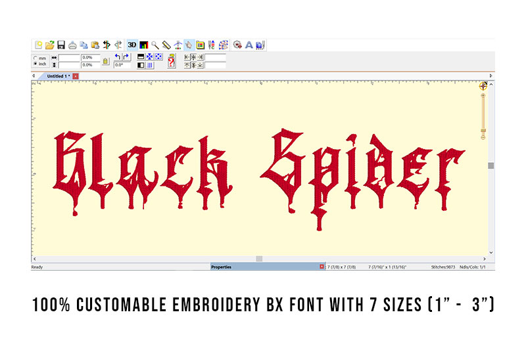Click the compass icon at canvas corner
Screen dimensions: 526x350
tap(483, 86)
